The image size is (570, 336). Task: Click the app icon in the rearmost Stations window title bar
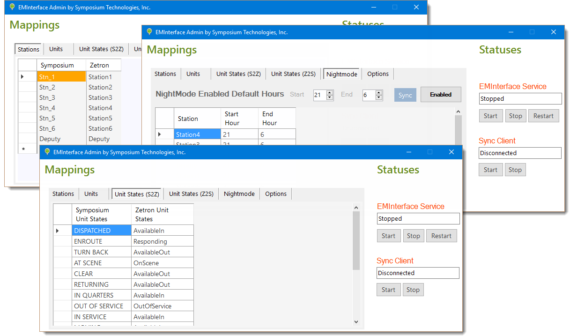pos(12,7)
